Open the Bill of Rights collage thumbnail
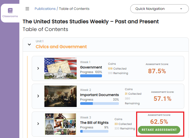 pyautogui.click(x=60, y=124)
